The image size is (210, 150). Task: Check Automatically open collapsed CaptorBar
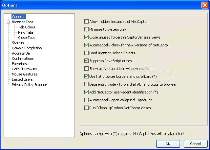click(86, 100)
